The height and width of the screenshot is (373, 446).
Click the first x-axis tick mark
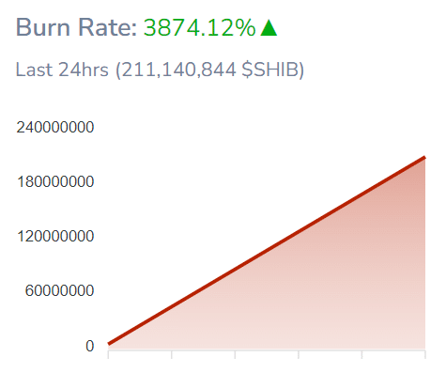click(x=108, y=354)
